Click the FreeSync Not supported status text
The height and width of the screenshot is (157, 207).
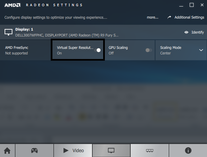coord(16,53)
